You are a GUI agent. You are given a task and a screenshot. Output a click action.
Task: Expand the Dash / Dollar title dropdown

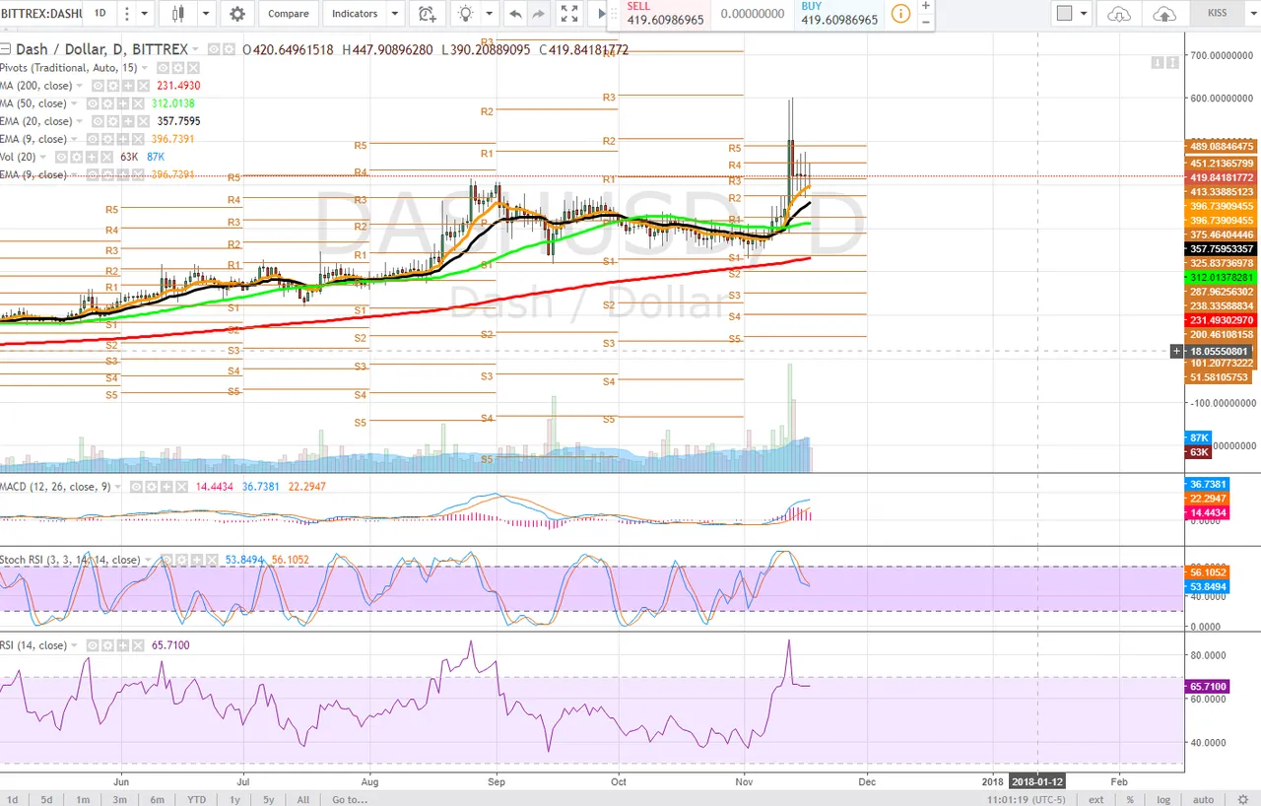195,49
